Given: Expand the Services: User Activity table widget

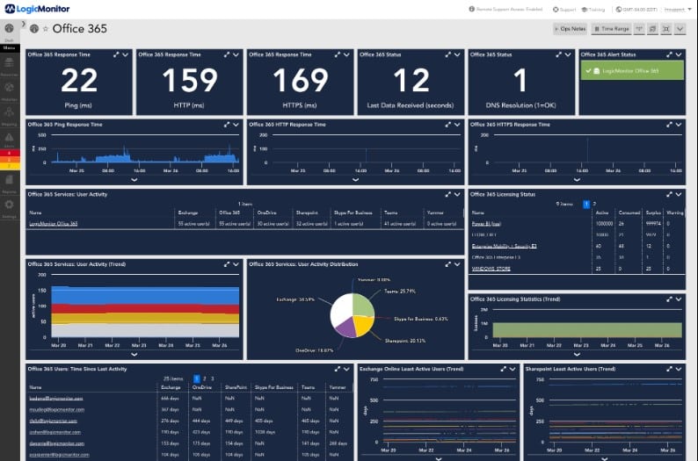Looking at the screenshot, I should coord(448,195).
